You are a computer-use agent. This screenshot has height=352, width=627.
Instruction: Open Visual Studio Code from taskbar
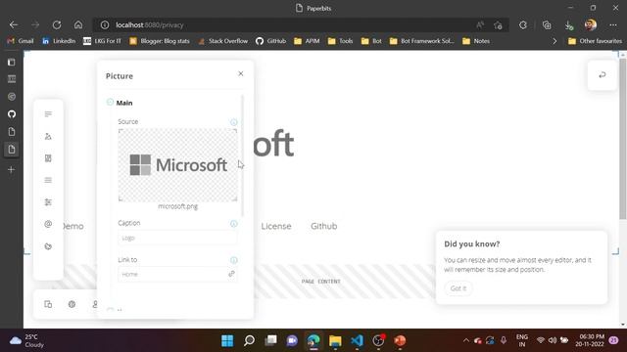(357, 340)
